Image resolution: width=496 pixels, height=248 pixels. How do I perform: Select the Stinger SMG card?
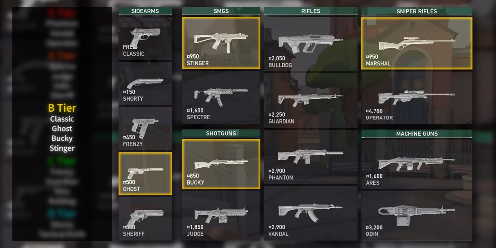pos(221,43)
